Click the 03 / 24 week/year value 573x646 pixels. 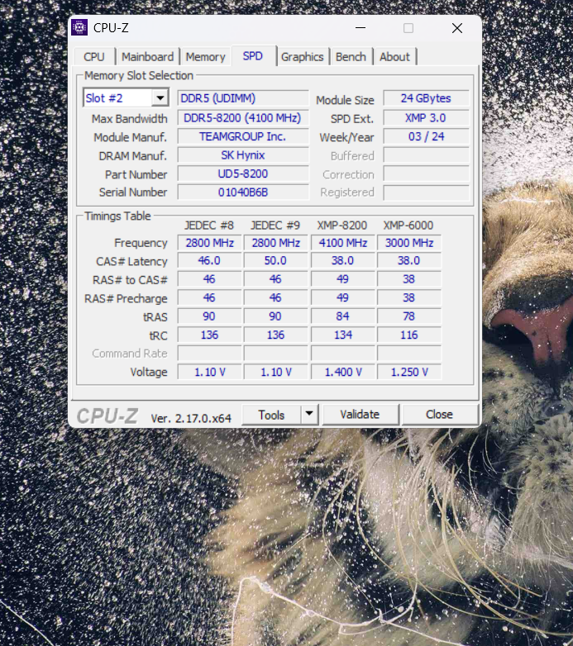pos(426,137)
